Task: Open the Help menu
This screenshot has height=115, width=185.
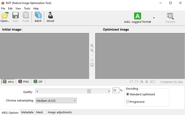Action: click(36, 8)
